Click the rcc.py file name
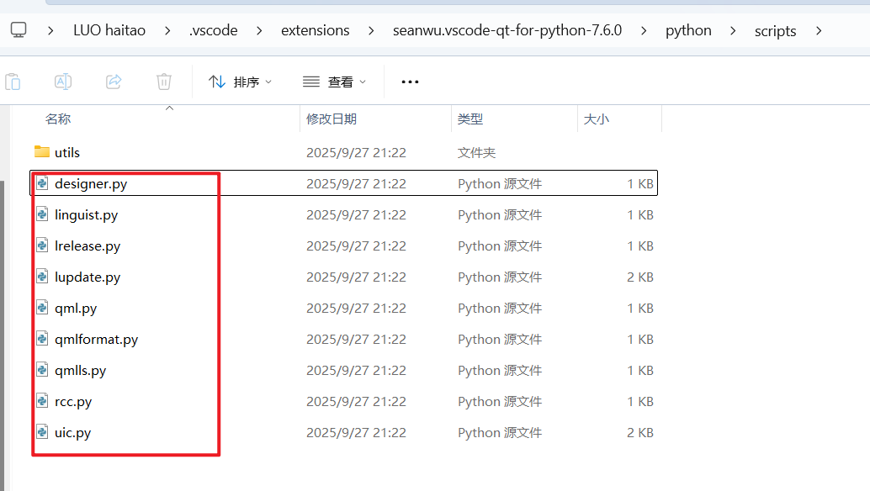The image size is (870, 491). pos(72,401)
